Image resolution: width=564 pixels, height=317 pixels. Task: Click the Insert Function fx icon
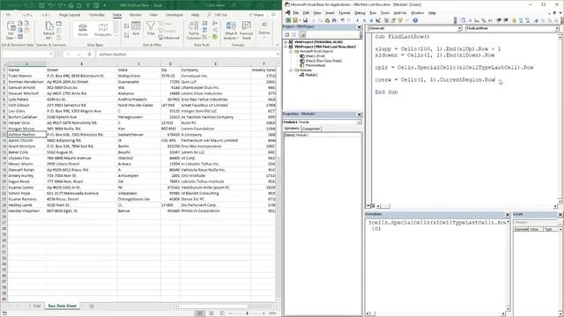pyautogui.click(x=90, y=55)
